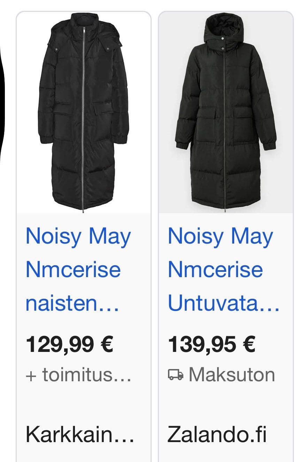Click "Nmcerise" in the right product title
Viewport: 298px width, 462px height.
tap(215, 270)
